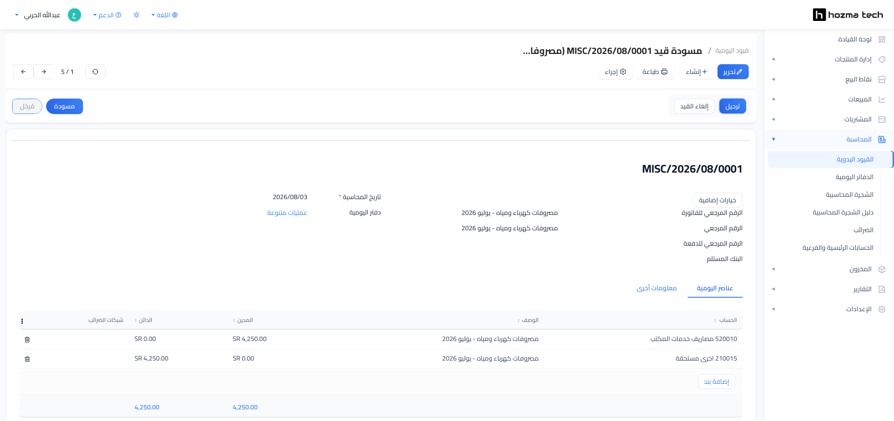Sort table by الحساب column

[x=725, y=320]
